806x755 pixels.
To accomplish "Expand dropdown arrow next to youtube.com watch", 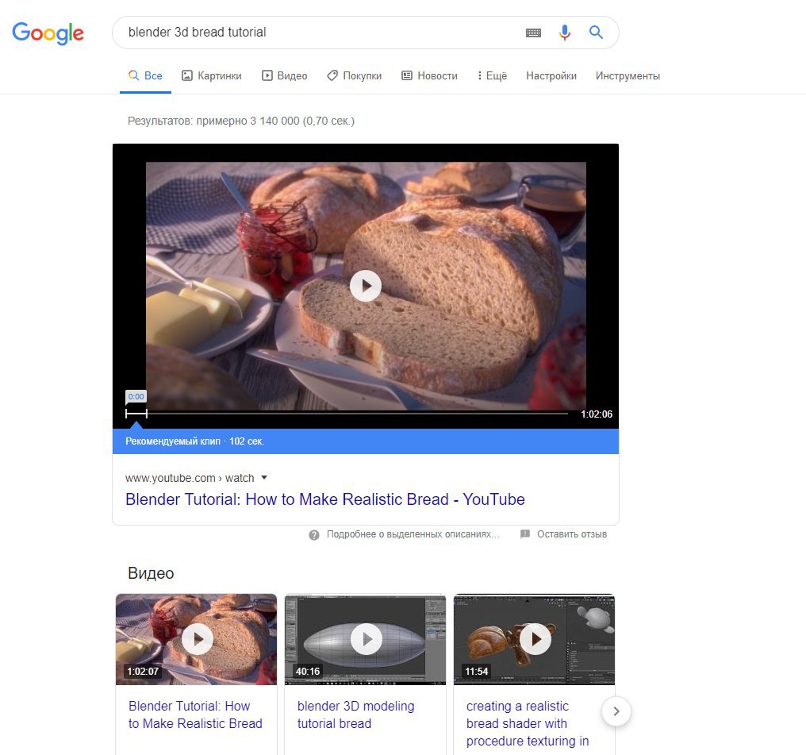I will point(264,478).
